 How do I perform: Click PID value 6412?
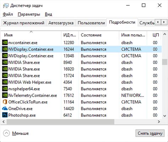(x=68, y=115)
